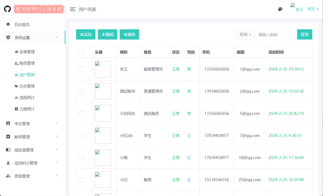Image resolution: width=323 pixels, height=196 pixels.
Task: Toggle the sidebar hamburger menu icon
Action: coord(73,9)
